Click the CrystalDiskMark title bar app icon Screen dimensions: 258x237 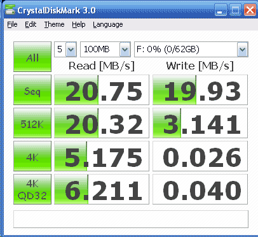coord(10,10)
